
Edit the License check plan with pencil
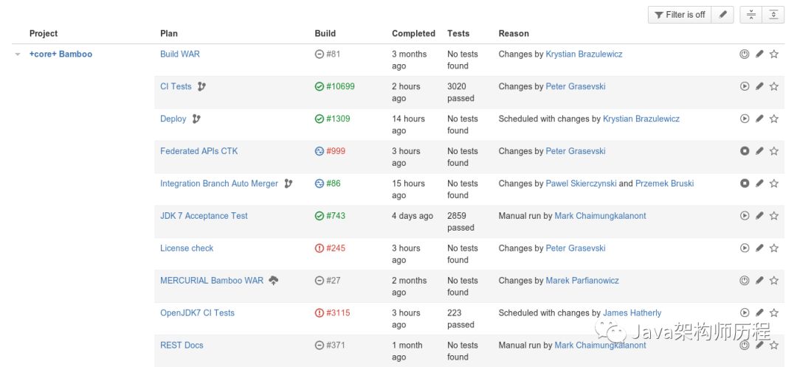759,248
